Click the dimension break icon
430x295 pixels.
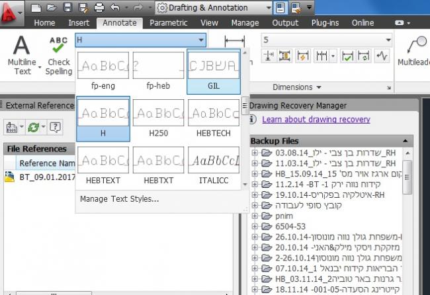[269, 56]
